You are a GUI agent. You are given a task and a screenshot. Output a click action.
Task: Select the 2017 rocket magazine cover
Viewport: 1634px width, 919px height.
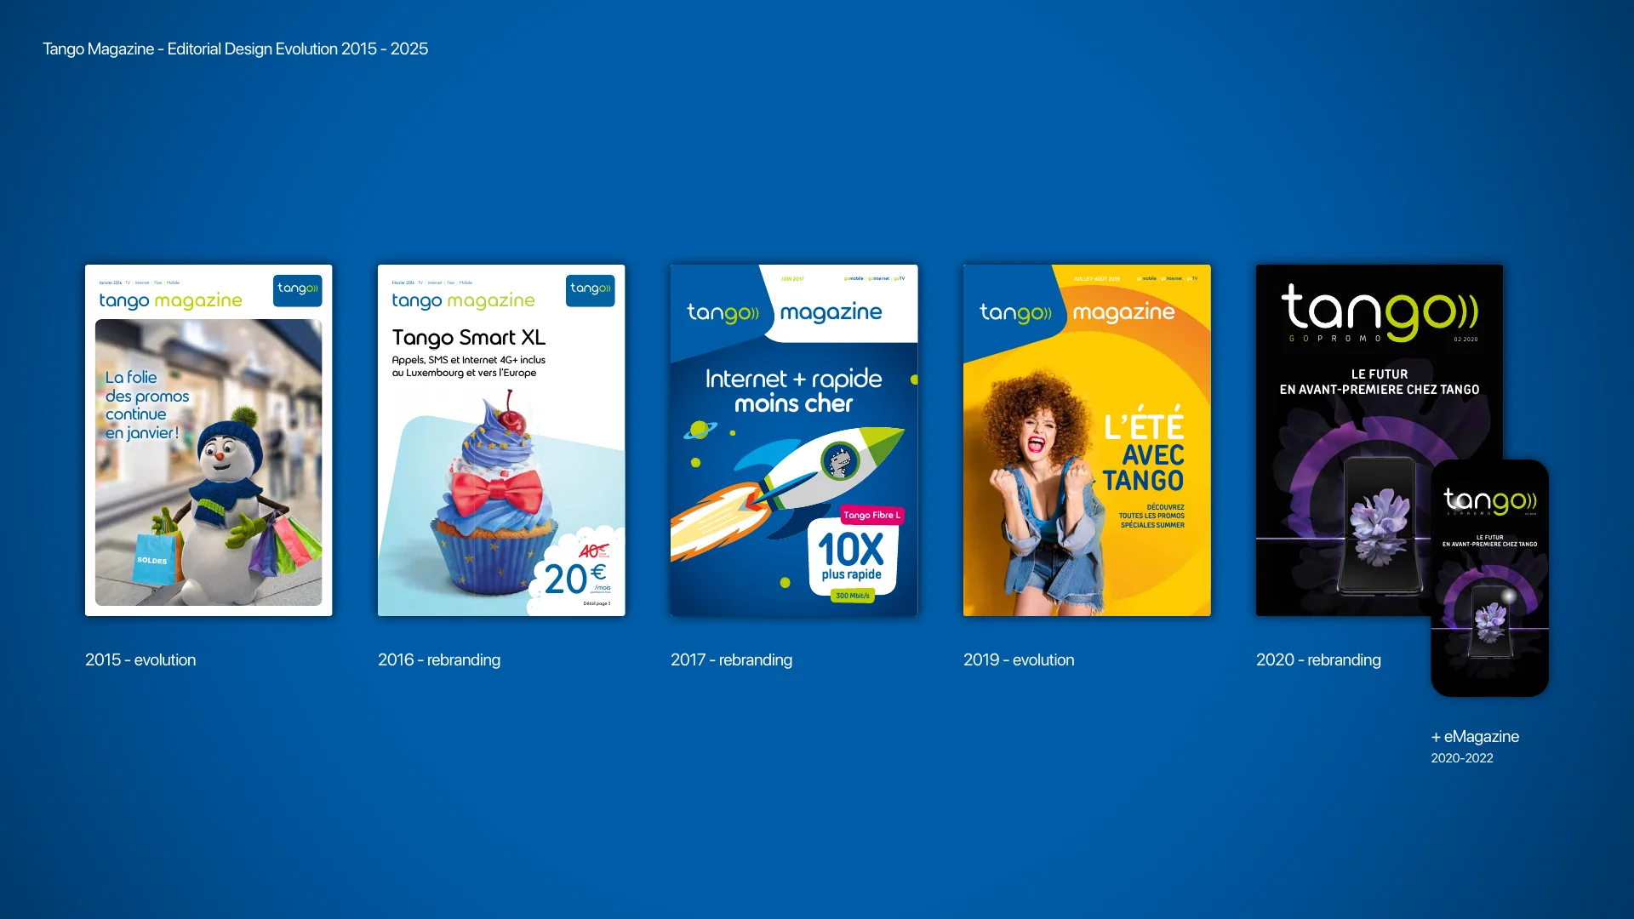[x=794, y=440]
